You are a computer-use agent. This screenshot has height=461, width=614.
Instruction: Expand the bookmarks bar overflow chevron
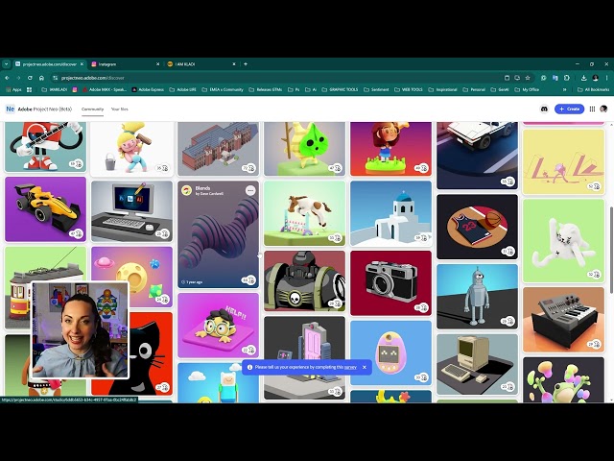coord(565,89)
